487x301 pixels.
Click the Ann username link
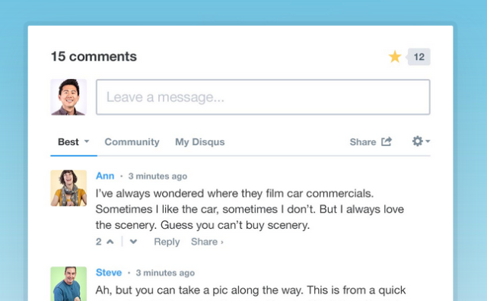pyautogui.click(x=105, y=176)
